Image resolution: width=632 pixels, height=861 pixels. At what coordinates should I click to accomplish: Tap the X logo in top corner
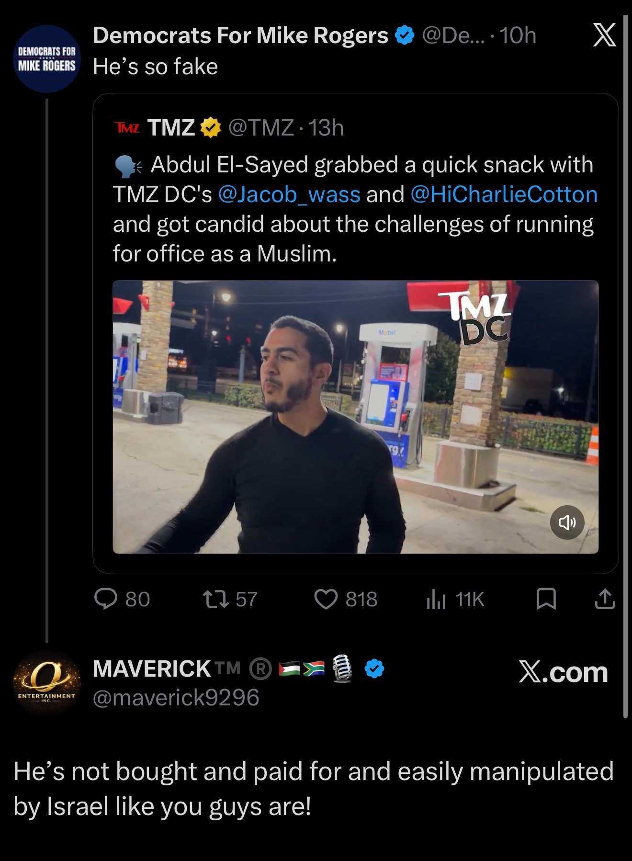point(604,36)
